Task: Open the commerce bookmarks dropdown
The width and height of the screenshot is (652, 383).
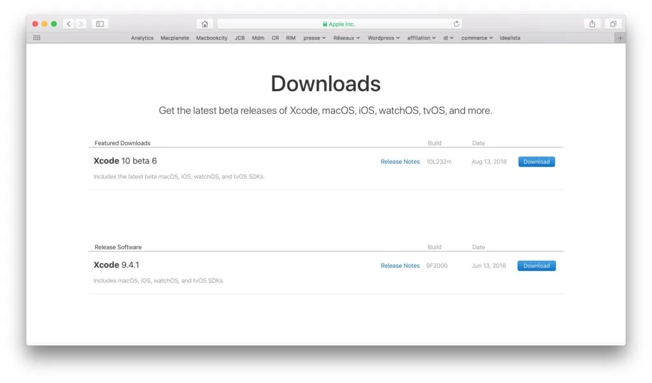Action: point(476,38)
